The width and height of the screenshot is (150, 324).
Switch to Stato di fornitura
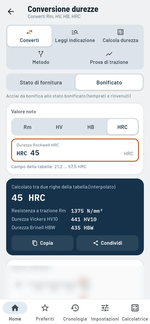pyautogui.click(x=41, y=83)
